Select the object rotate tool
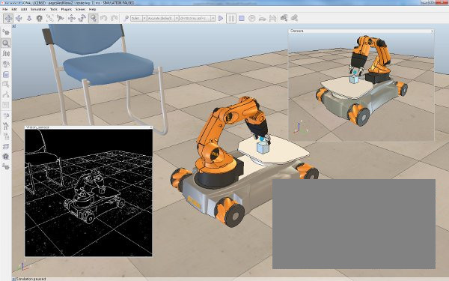The width and height of the screenshot is (449, 281). coord(82,18)
